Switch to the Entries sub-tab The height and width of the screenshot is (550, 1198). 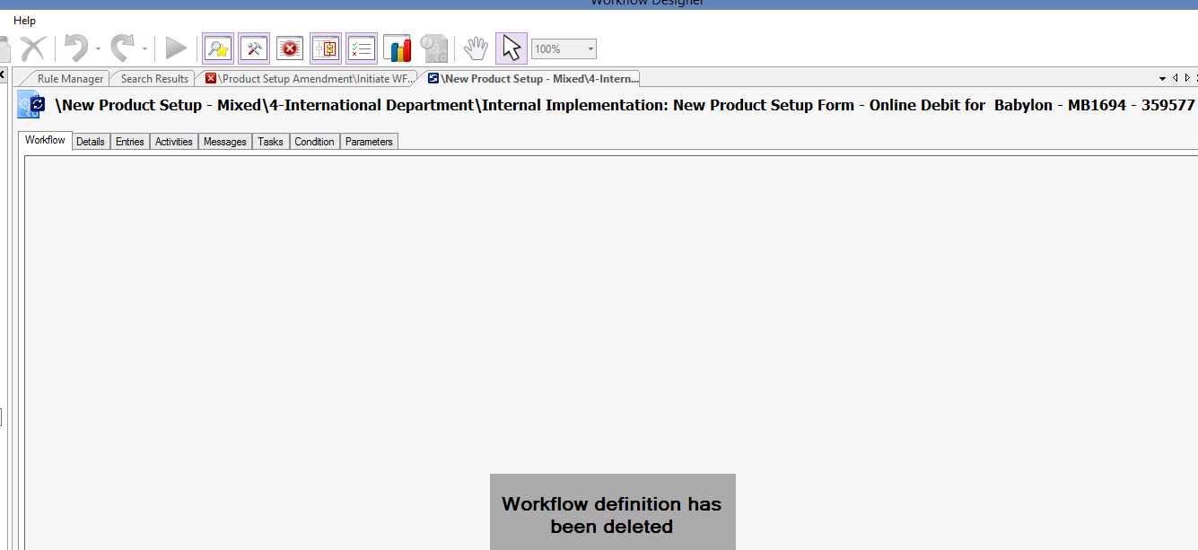coord(130,142)
